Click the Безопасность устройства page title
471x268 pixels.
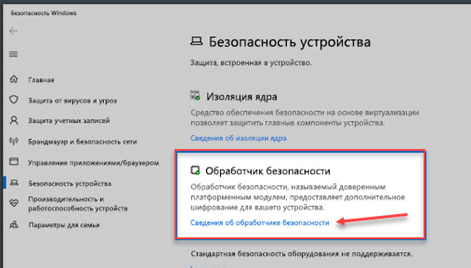point(289,42)
